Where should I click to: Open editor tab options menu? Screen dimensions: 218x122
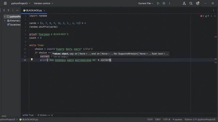214,11
